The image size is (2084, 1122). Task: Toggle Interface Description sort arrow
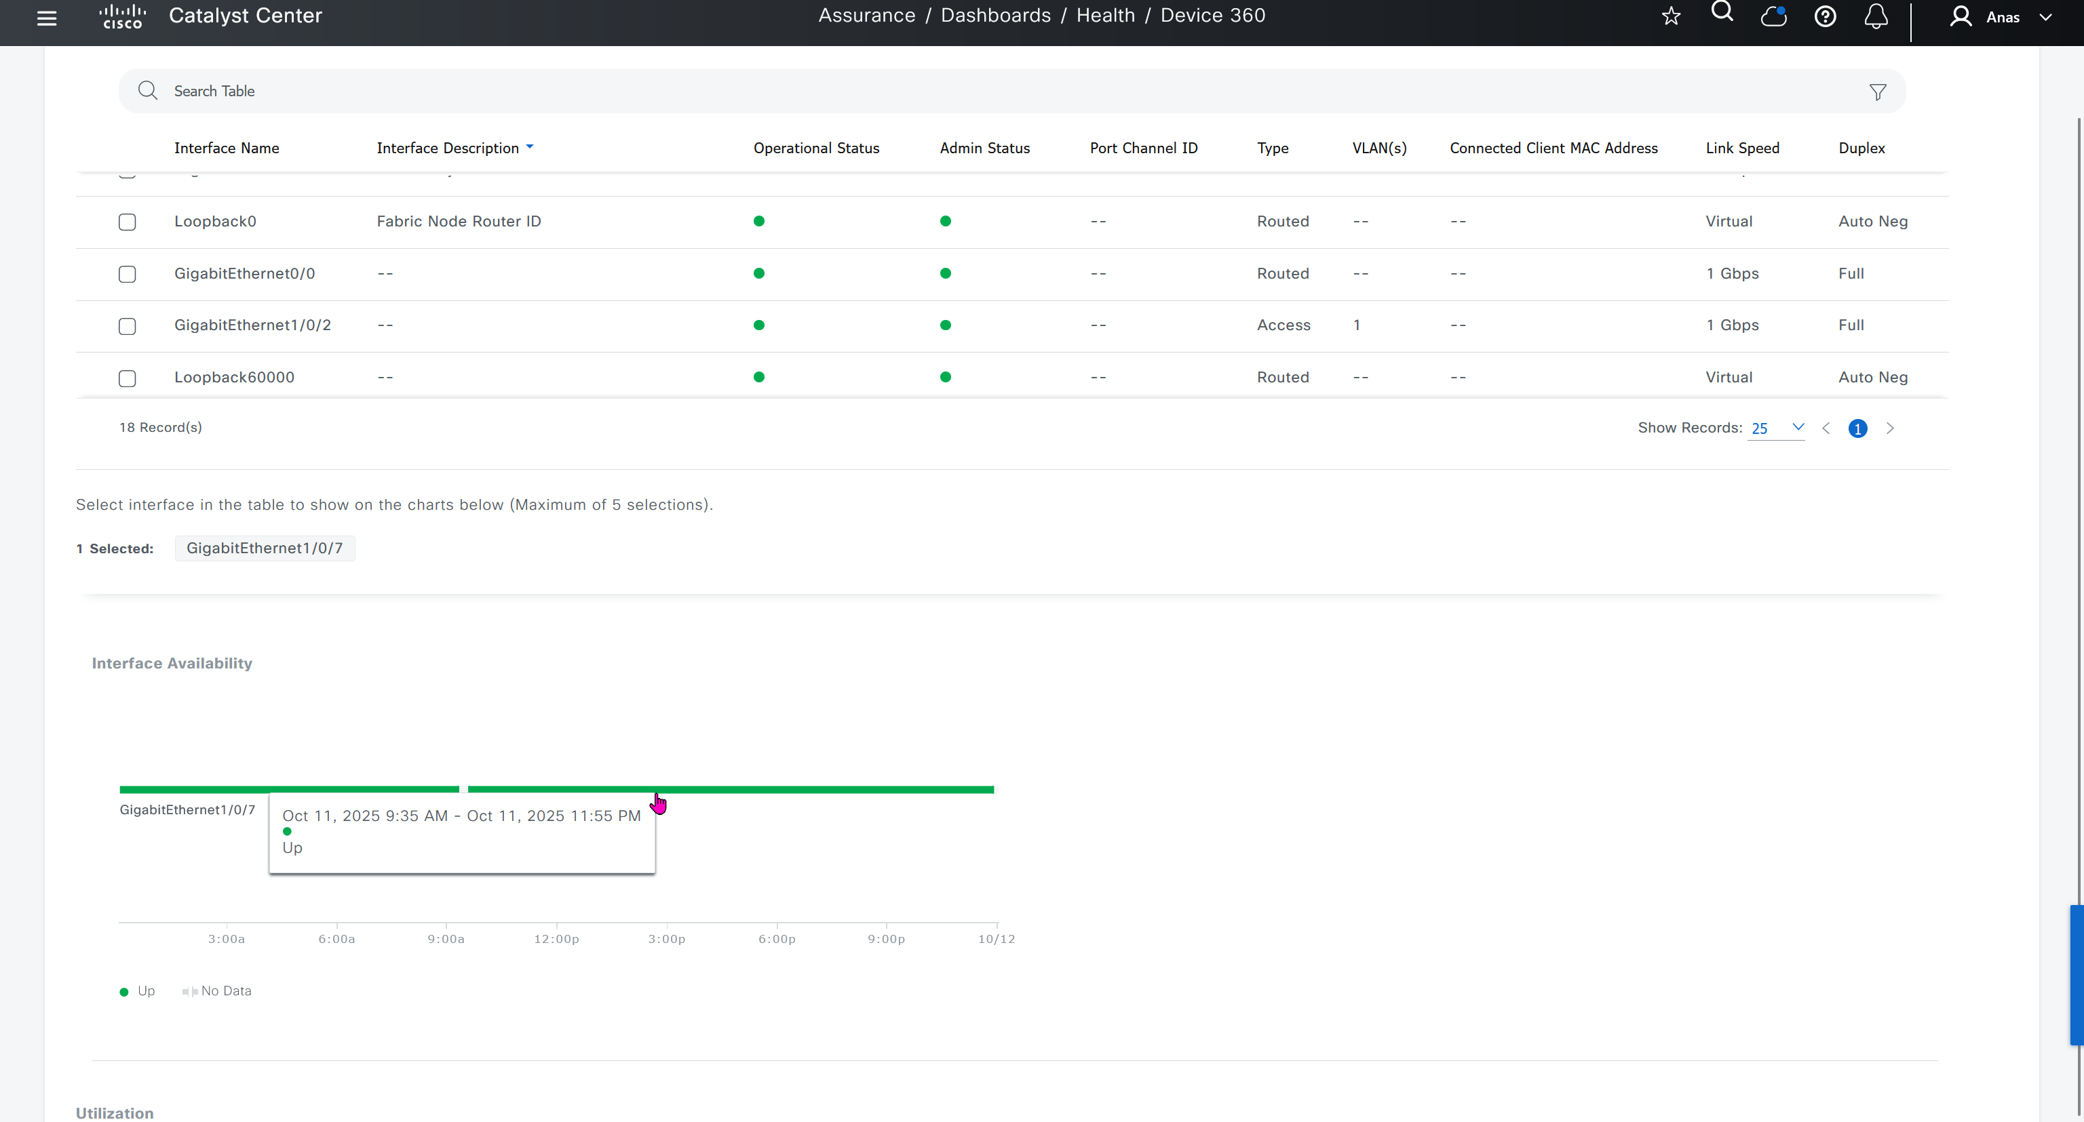point(530,147)
